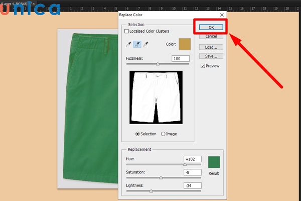
Task: Open the sampled Color swatch
Action: pos(185,44)
